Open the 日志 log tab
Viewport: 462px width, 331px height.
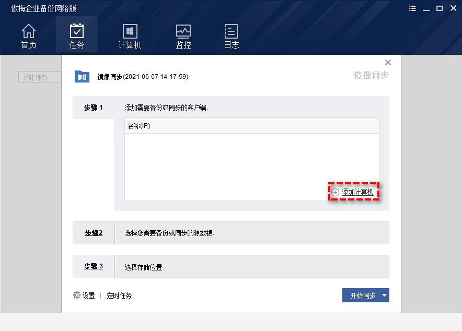(x=232, y=36)
